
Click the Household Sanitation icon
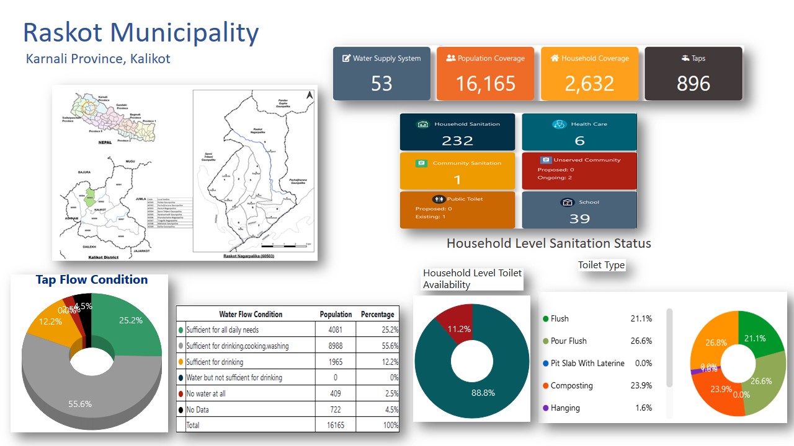pos(424,124)
